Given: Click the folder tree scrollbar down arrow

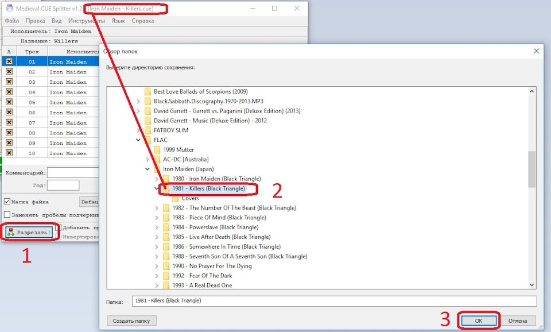Looking at the screenshot, I should click(531, 285).
